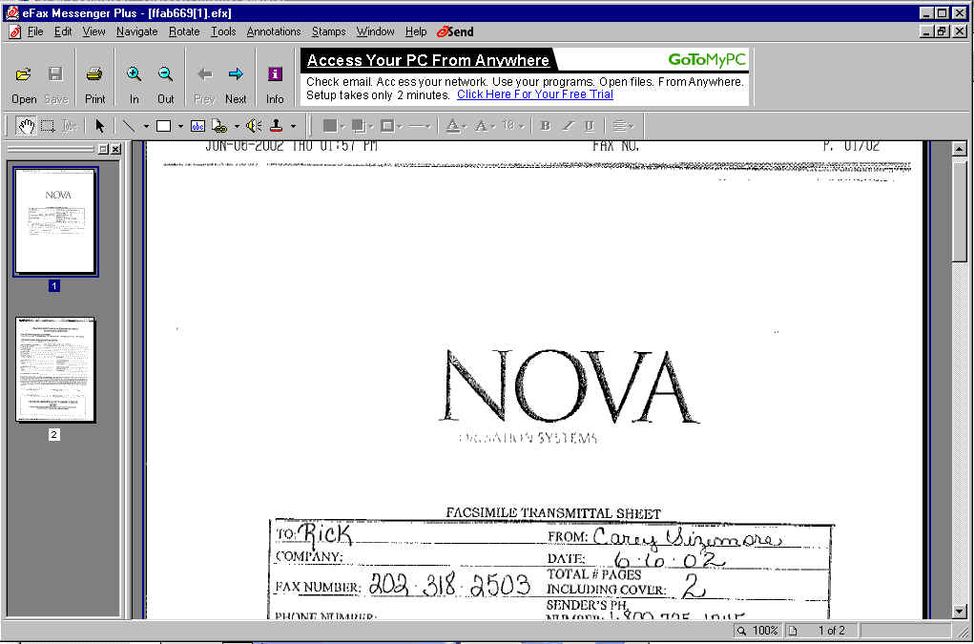Zoom Out of the fax page
The image size is (974, 644).
pos(165,85)
